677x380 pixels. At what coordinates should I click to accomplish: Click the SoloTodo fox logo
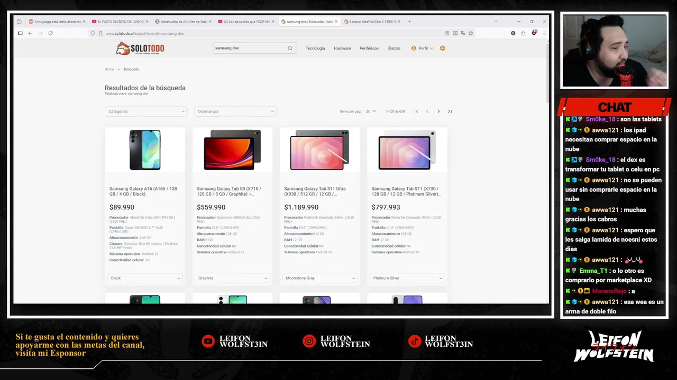(140, 48)
